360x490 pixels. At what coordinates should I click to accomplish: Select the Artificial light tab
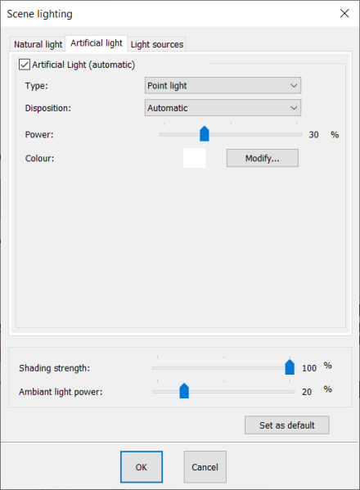97,43
